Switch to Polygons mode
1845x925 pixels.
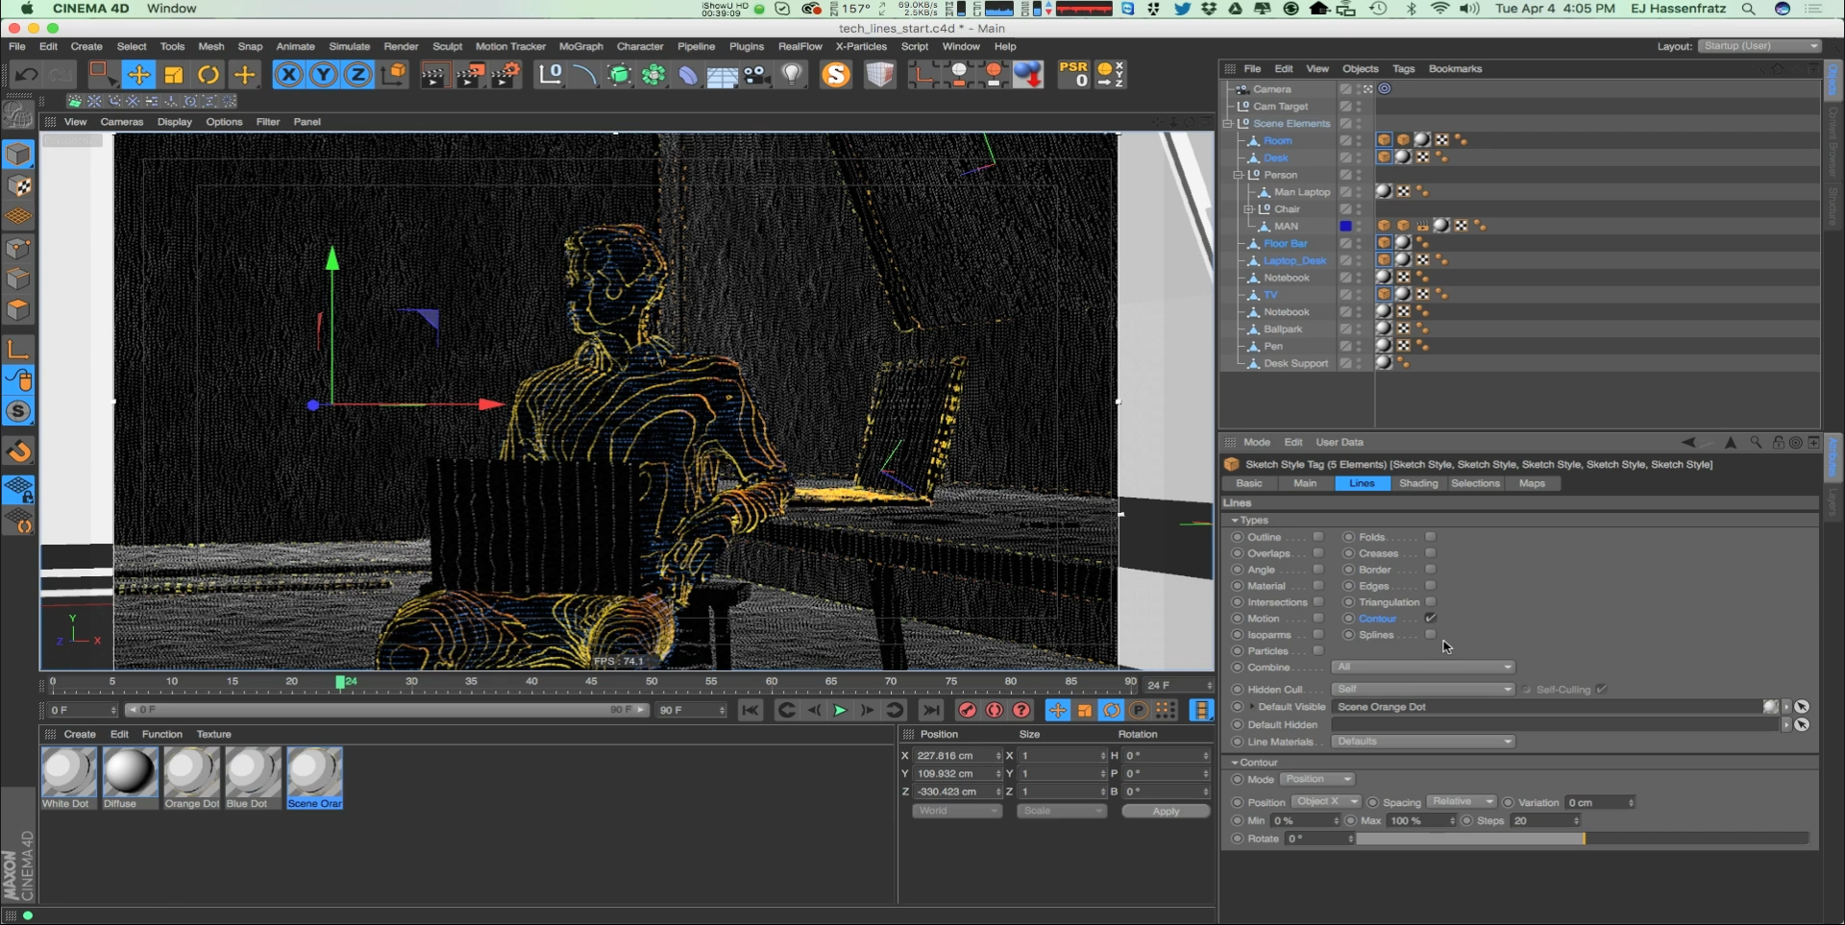tap(18, 310)
